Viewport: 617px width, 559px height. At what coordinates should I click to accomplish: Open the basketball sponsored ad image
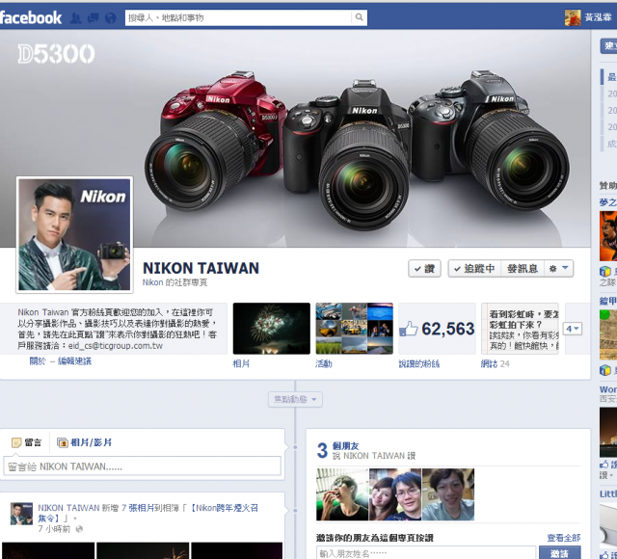[x=608, y=236]
